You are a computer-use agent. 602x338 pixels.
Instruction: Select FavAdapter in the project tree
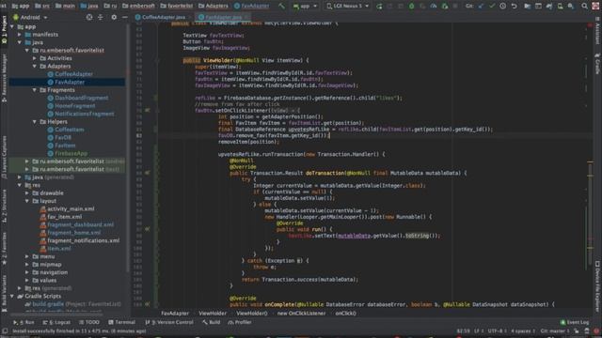point(66,82)
